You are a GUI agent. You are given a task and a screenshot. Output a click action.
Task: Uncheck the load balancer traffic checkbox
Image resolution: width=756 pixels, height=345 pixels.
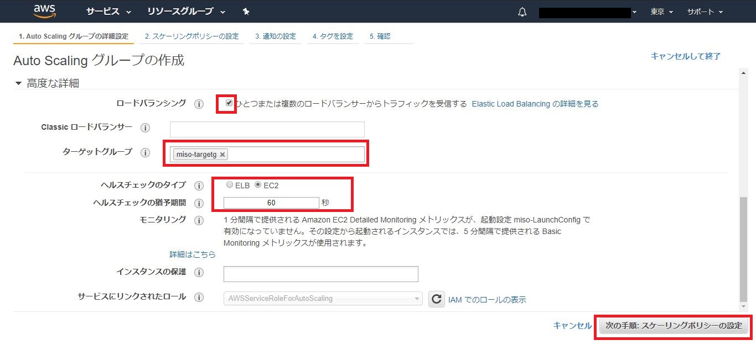point(229,103)
